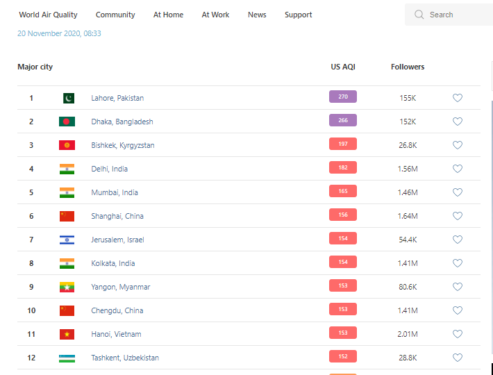Go to the News section
Screen dimensions: 493x375
(x=257, y=15)
